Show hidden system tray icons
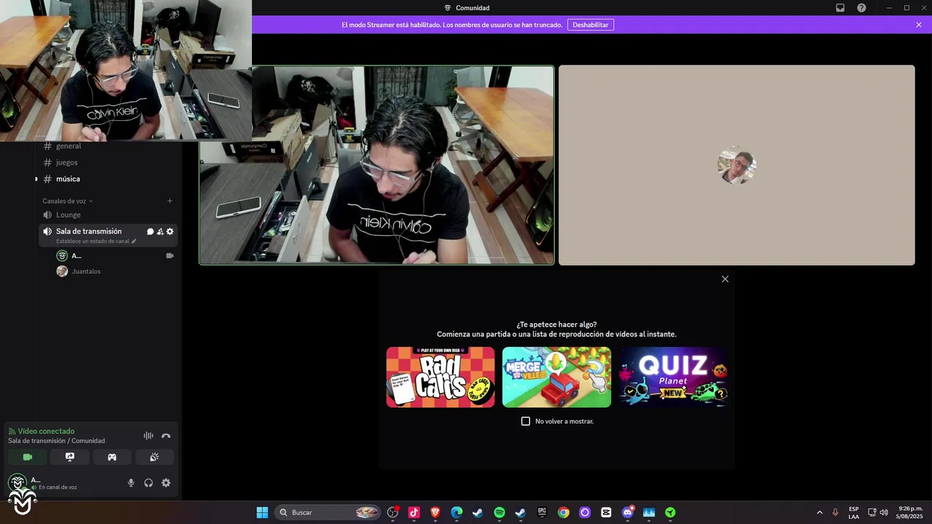 click(x=819, y=512)
